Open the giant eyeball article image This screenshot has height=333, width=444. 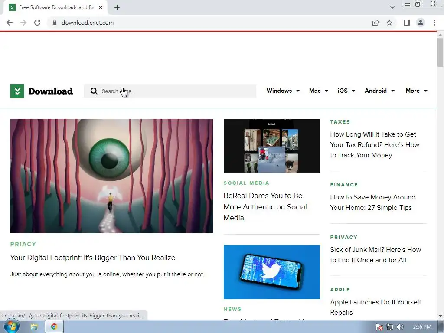(112, 176)
